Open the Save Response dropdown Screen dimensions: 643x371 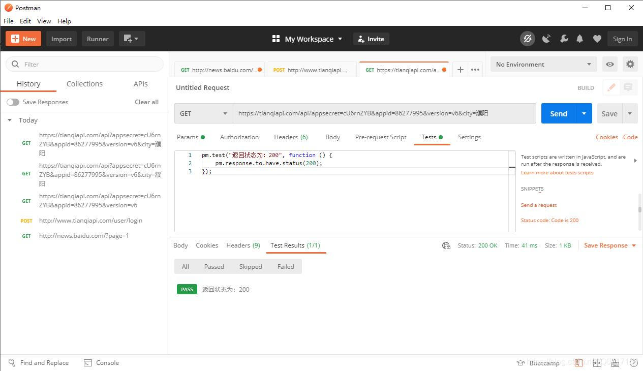pos(610,245)
